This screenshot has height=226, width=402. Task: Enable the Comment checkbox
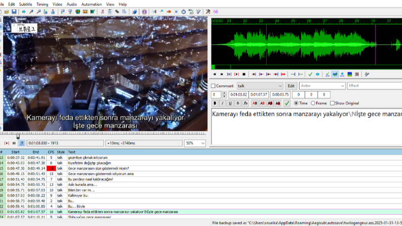(213, 86)
